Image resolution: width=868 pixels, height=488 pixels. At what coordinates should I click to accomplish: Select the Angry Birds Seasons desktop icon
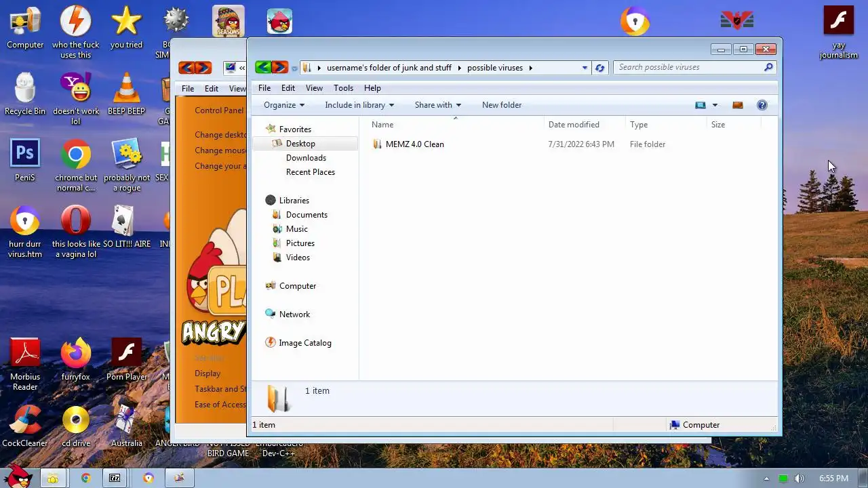[228, 22]
